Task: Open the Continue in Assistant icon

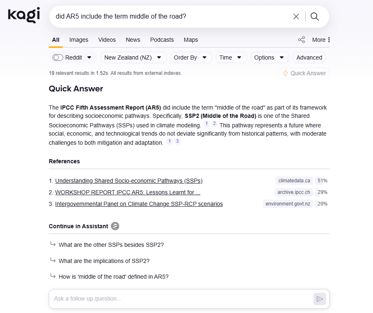Action: 115,226
